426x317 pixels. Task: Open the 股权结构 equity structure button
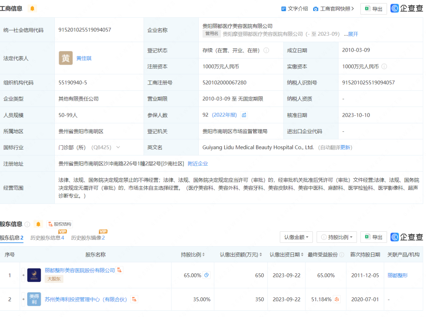pyautogui.click(x=60, y=224)
